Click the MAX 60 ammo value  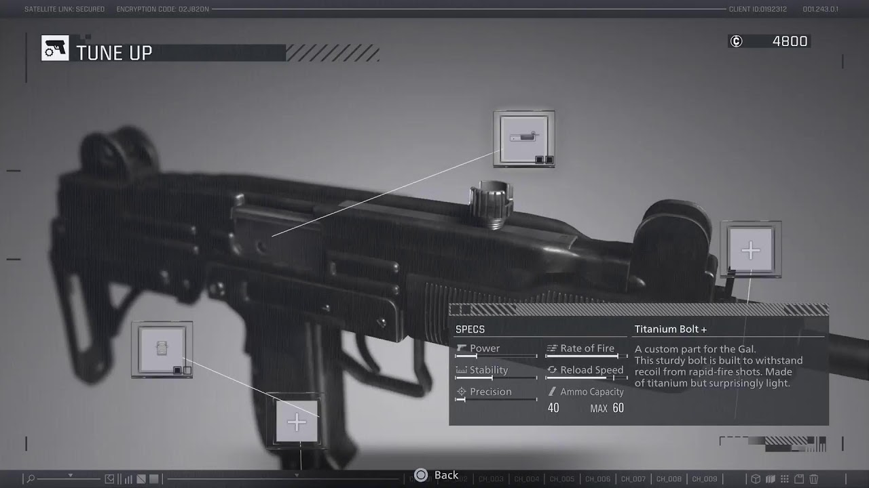point(607,408)
